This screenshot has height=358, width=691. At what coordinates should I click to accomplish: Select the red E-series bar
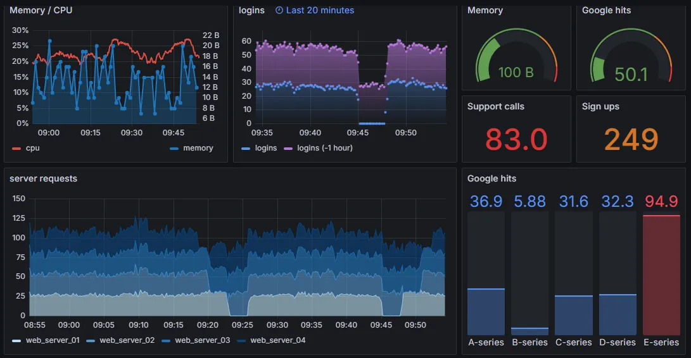(661, 275)
